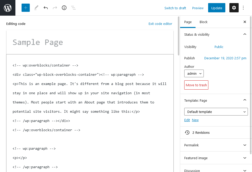Open the Author admin dropdown
The image size is (252, 172).
(194, 73)
